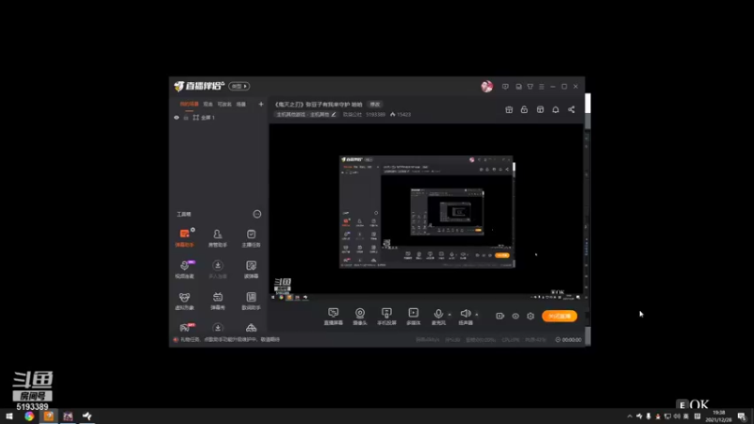Open the colorful browser icon in the taskbar

[29, 416]
